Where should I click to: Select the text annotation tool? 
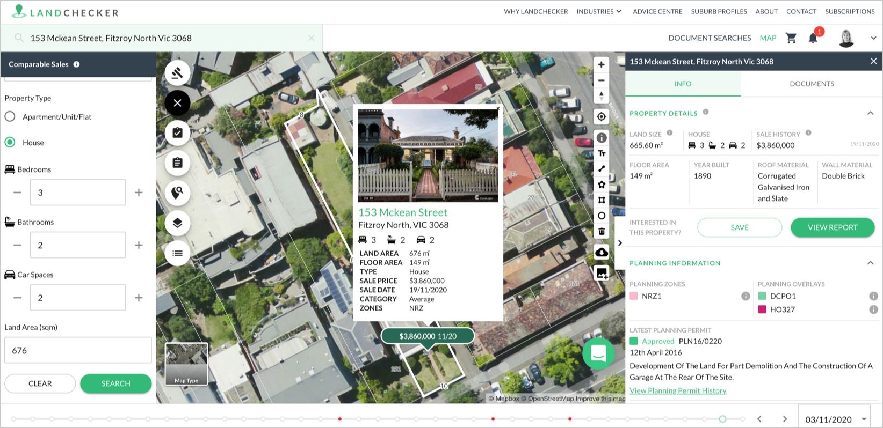click(x=602, y=153)
